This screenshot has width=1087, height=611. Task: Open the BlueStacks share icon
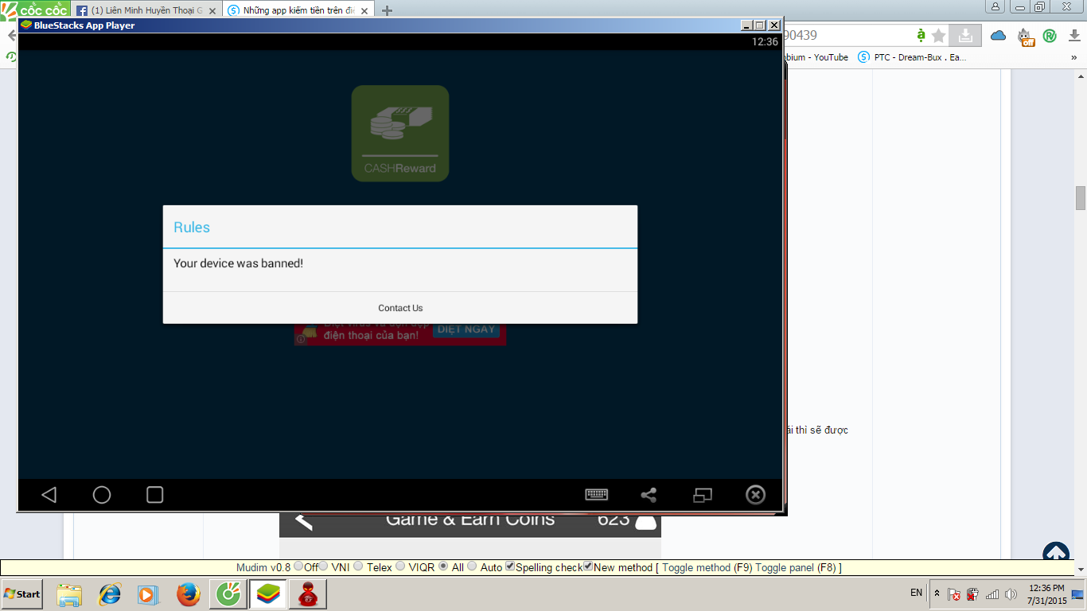pos(649,495)
